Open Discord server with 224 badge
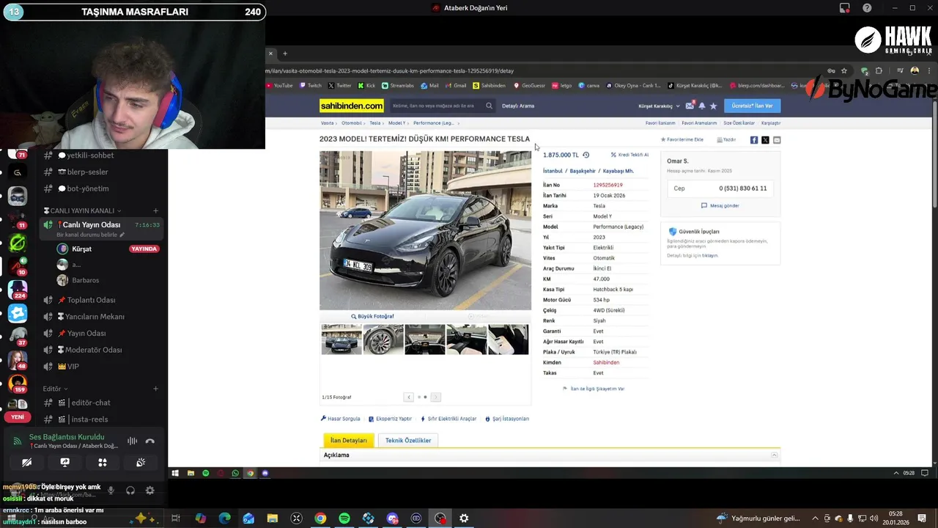 click(18, 289)
